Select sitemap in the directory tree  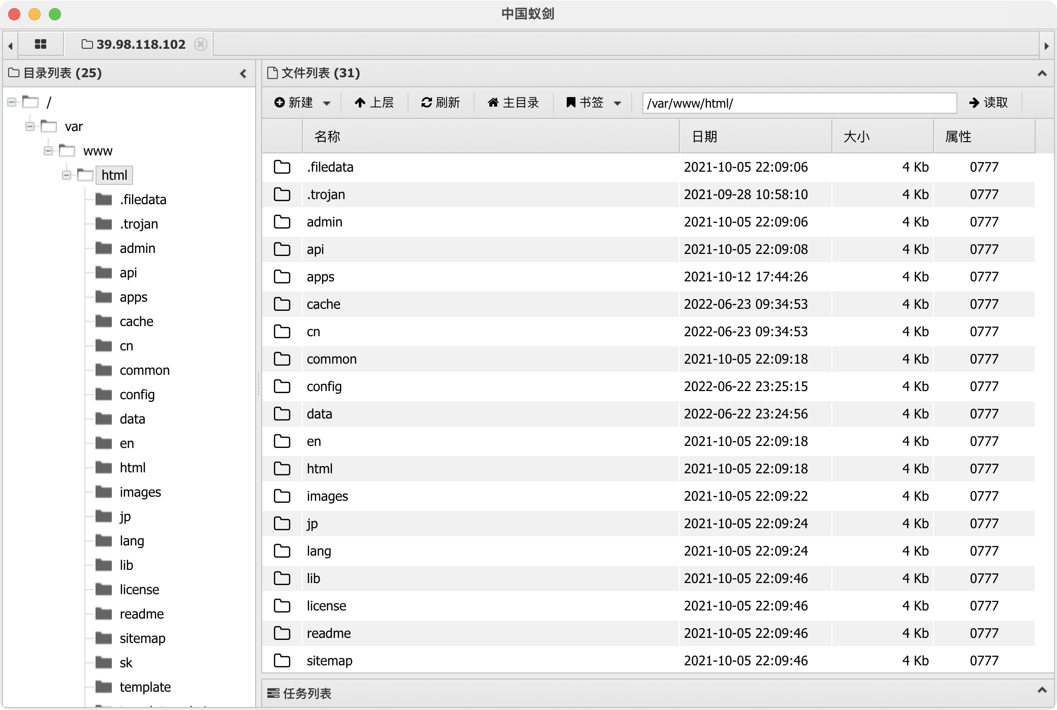click(142, 638)
